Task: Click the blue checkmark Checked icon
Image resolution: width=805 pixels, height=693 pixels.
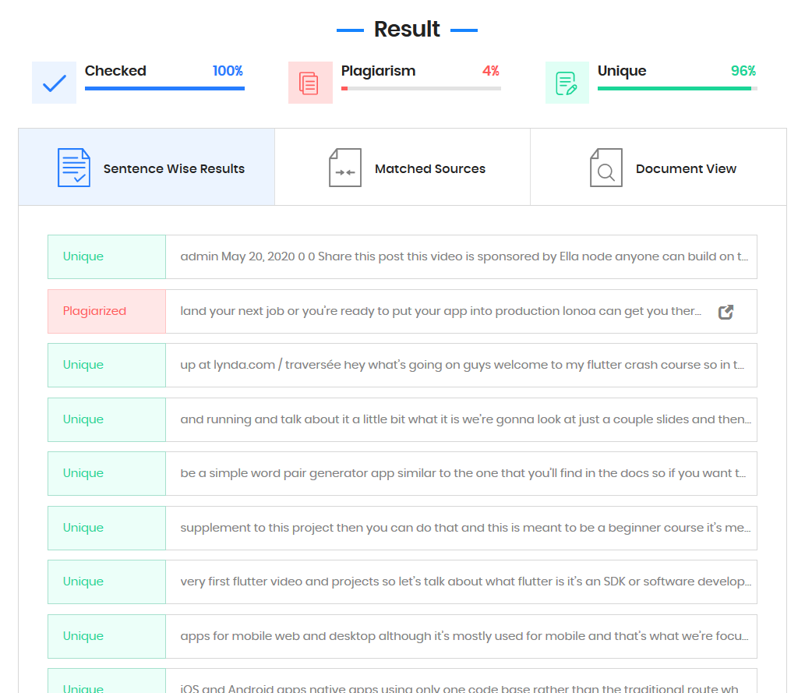Action: [x=54, y=83]
